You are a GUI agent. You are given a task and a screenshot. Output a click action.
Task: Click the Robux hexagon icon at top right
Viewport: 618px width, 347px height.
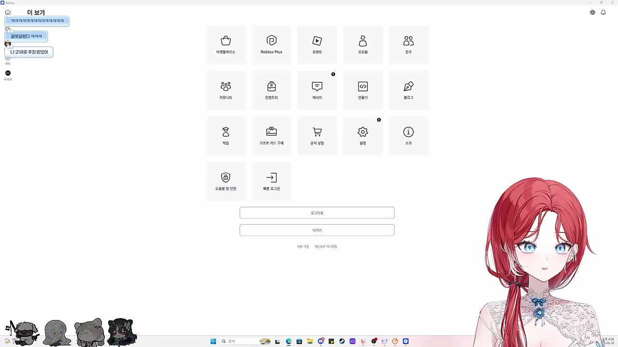tap(592, 13)
